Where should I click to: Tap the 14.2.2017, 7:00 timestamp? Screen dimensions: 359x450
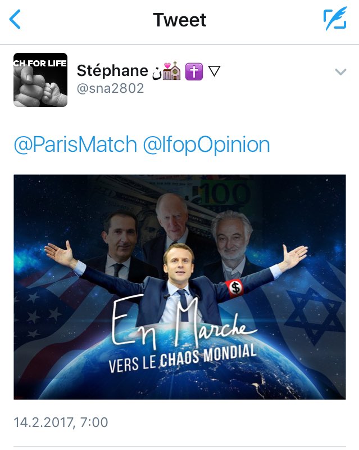click(61, 422)
